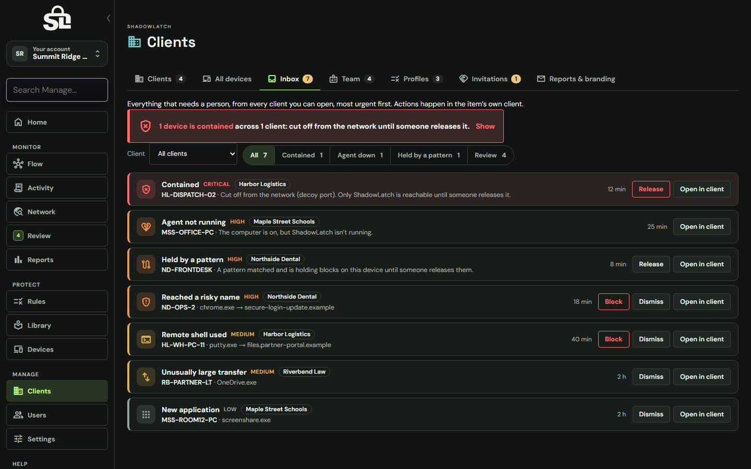Click the ShadowLatch SL logo
The width and height of the screenshot is (751, 469).
click(x=57, y=18)
